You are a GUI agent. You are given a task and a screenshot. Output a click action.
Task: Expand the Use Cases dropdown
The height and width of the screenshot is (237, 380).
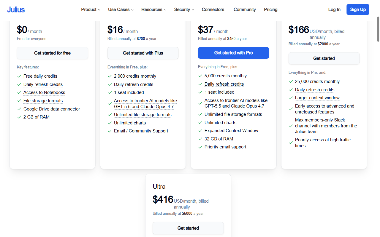pos(121,9)
